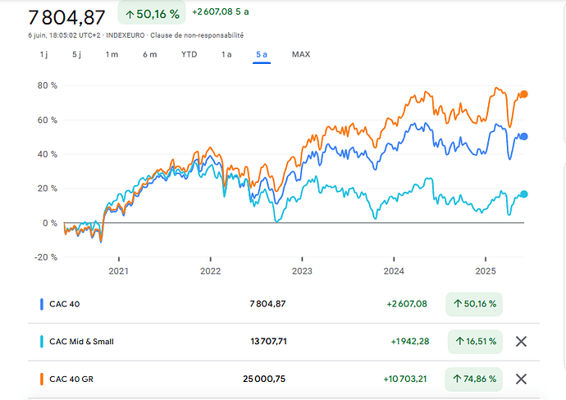Click the change +2 607,08 in CAC 40 row
This screenshot has width=566, height=400.
pos(407,304)
